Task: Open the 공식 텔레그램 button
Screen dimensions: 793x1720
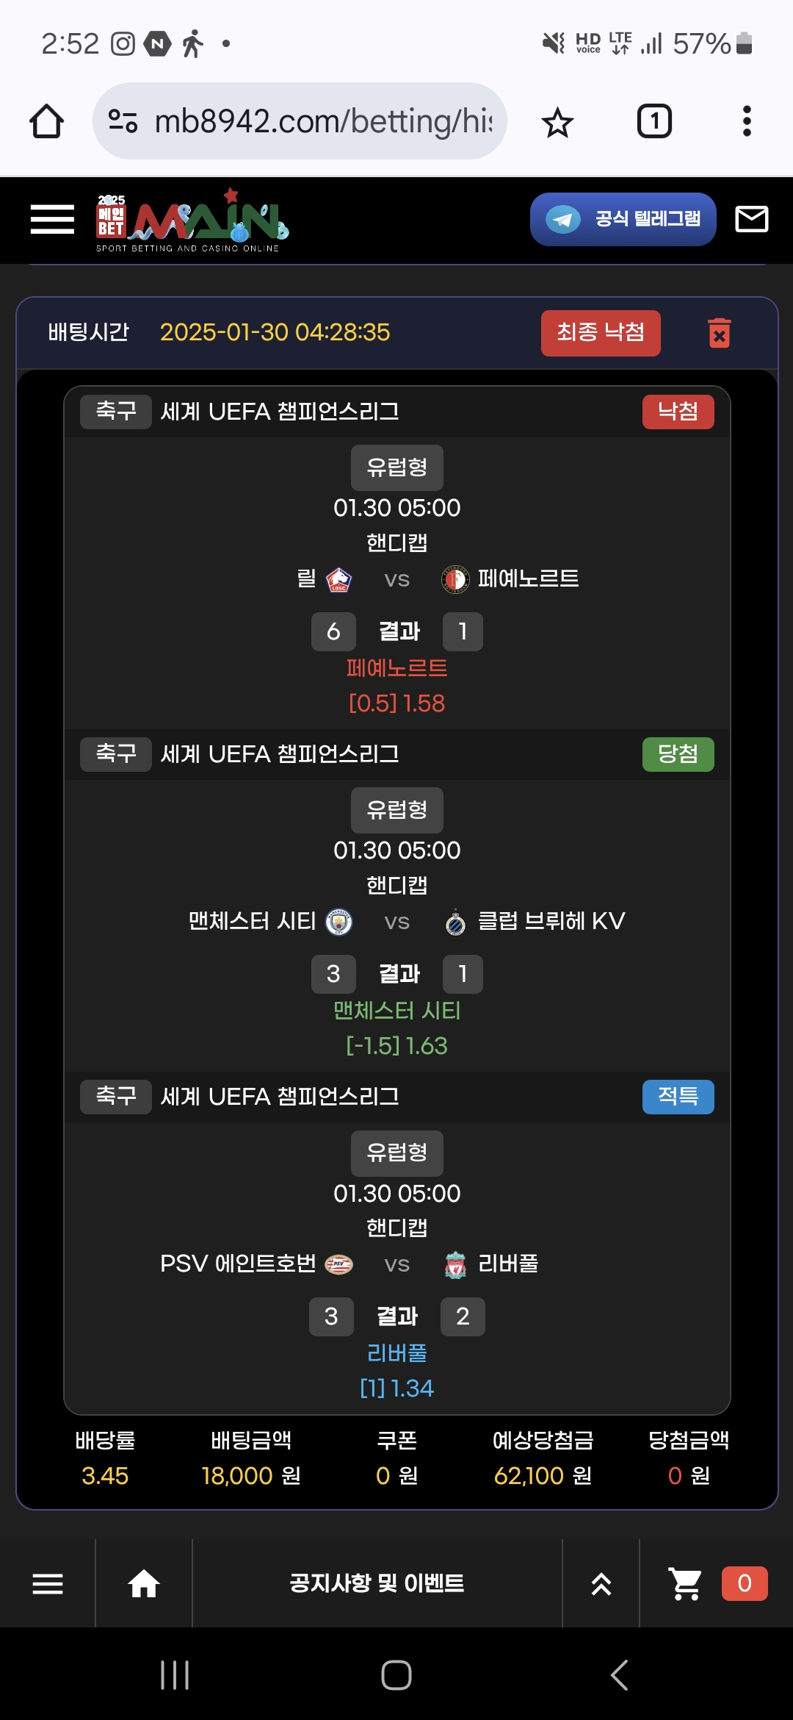Action: [623, 219]
